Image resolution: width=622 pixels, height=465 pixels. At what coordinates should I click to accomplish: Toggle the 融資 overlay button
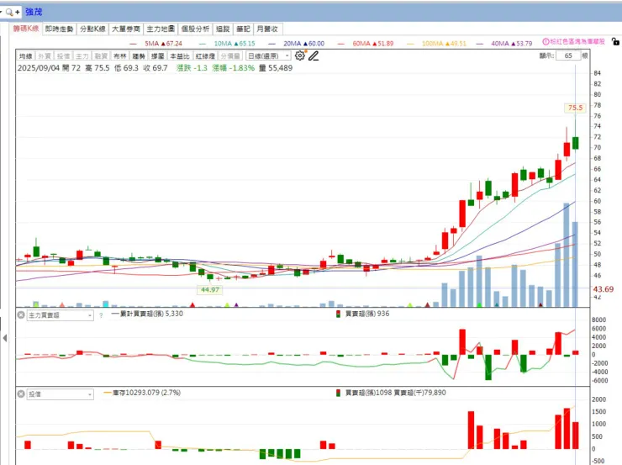pos(101,56)
